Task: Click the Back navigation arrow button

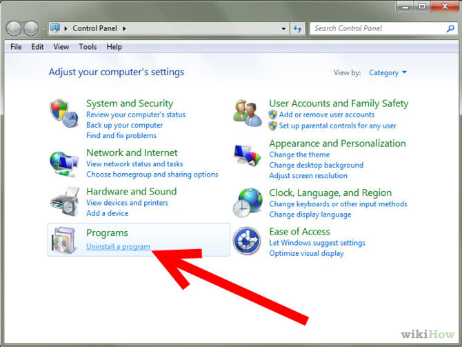Action: click(14, 29)
